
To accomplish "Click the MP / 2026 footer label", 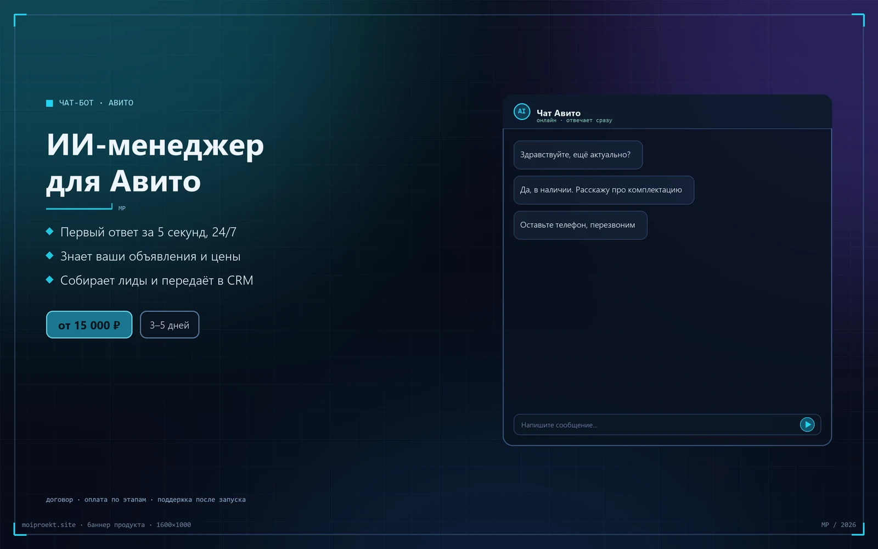I will [838, 525].
